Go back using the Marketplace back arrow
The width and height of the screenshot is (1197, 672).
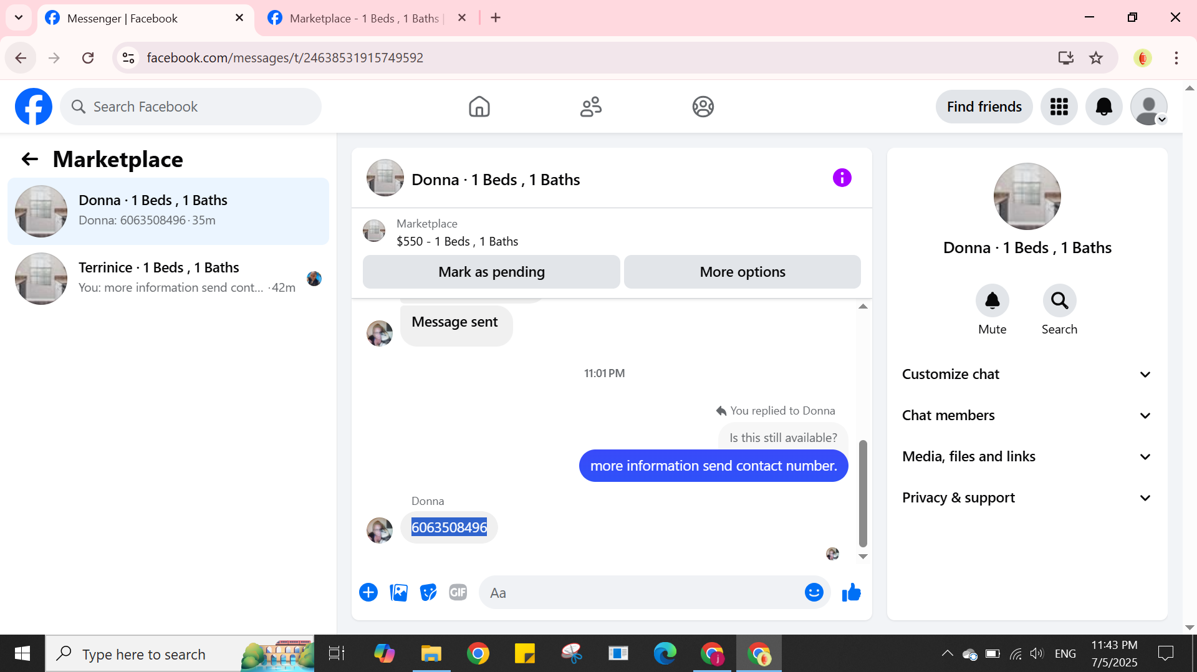pyautogui.click(x=29, y=160)
